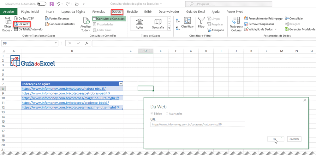Click Cancelar in the Da Web dialog
The height and width of the screenshot is (155, 316).
click(294, 139)
